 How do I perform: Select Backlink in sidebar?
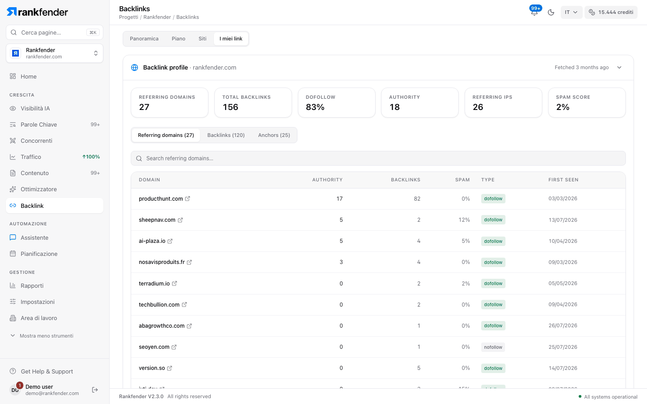tap(55, 206)
